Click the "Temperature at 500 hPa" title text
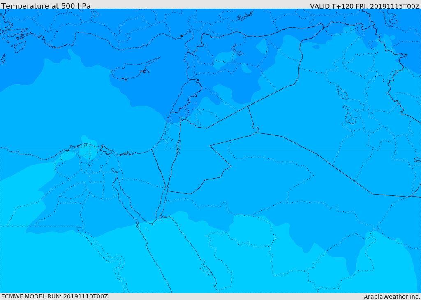 tap(46, 6)
